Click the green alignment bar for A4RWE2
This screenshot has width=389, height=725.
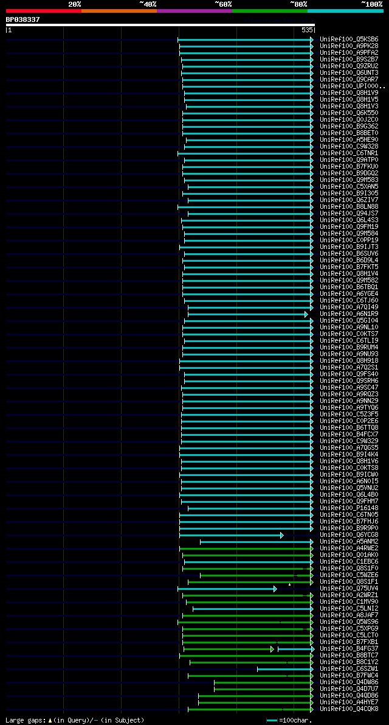point(246,549)
